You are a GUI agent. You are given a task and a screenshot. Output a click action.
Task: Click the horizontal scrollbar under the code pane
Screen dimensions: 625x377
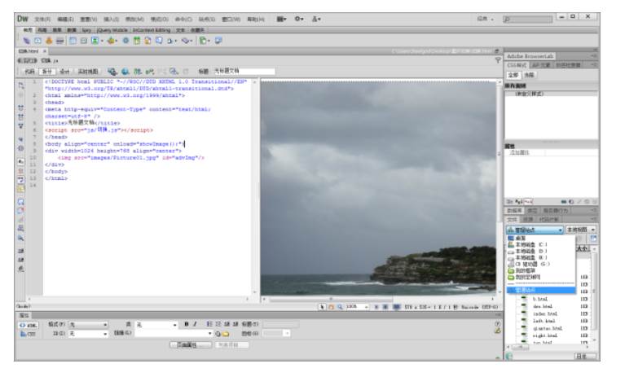click(139, 300)
